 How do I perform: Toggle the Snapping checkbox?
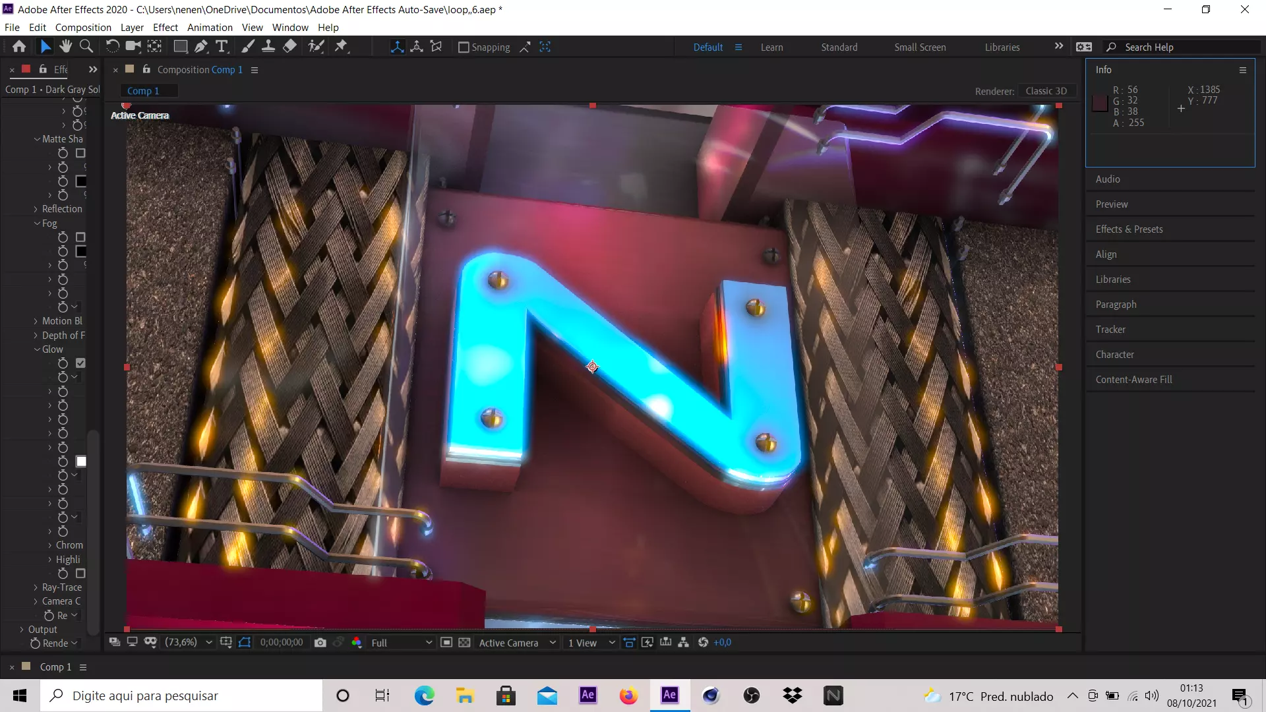[x=464, y=47]
